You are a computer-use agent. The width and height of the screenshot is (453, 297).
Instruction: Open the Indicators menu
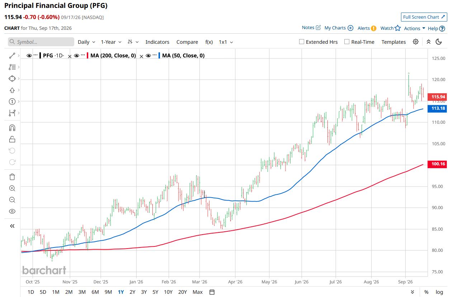click(157, 42)
